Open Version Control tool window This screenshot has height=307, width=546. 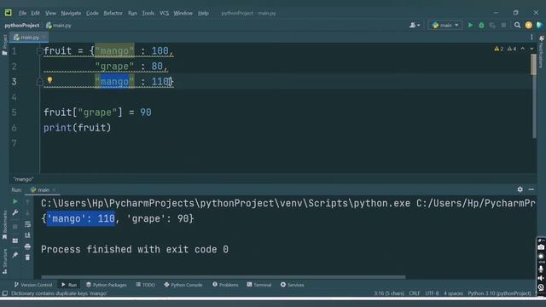pos(33,285)
